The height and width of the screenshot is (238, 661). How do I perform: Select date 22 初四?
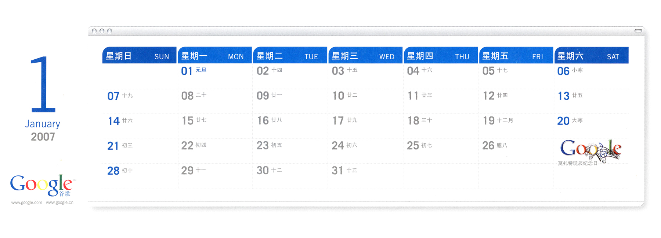coord(194,145)
